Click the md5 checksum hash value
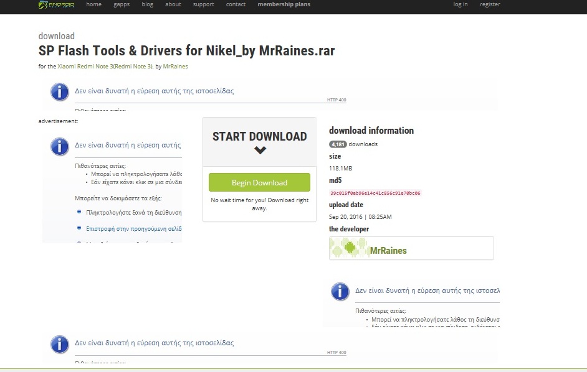Image resolution: width=587 pixels, height=372 pixels. [x=375, y=193]
